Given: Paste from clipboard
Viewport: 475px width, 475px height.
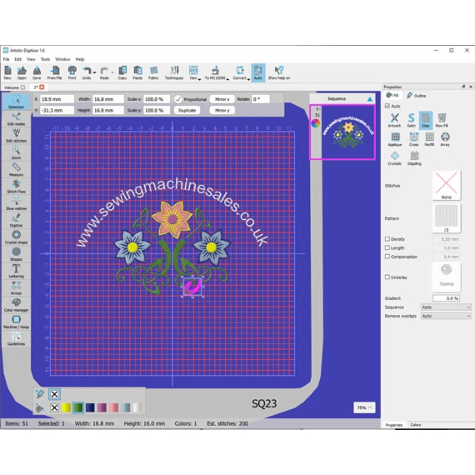Looking at the screenshot, I should coord(137,72).
